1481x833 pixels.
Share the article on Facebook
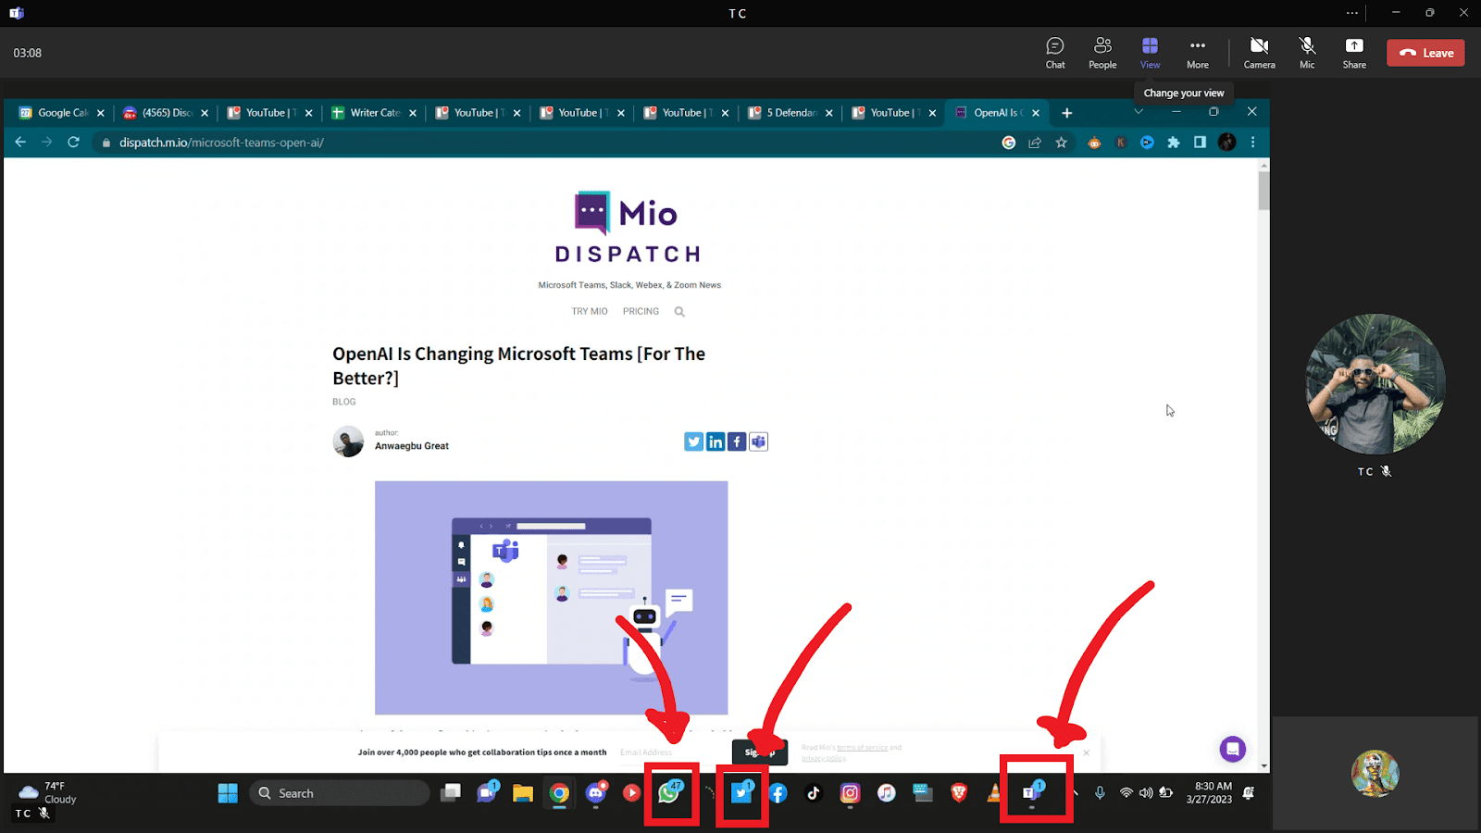736,441
